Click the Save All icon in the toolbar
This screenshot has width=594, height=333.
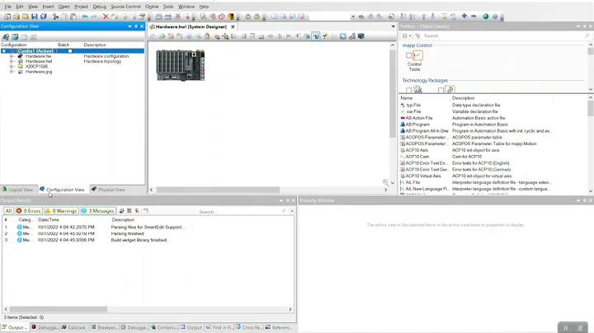[44, 16]
